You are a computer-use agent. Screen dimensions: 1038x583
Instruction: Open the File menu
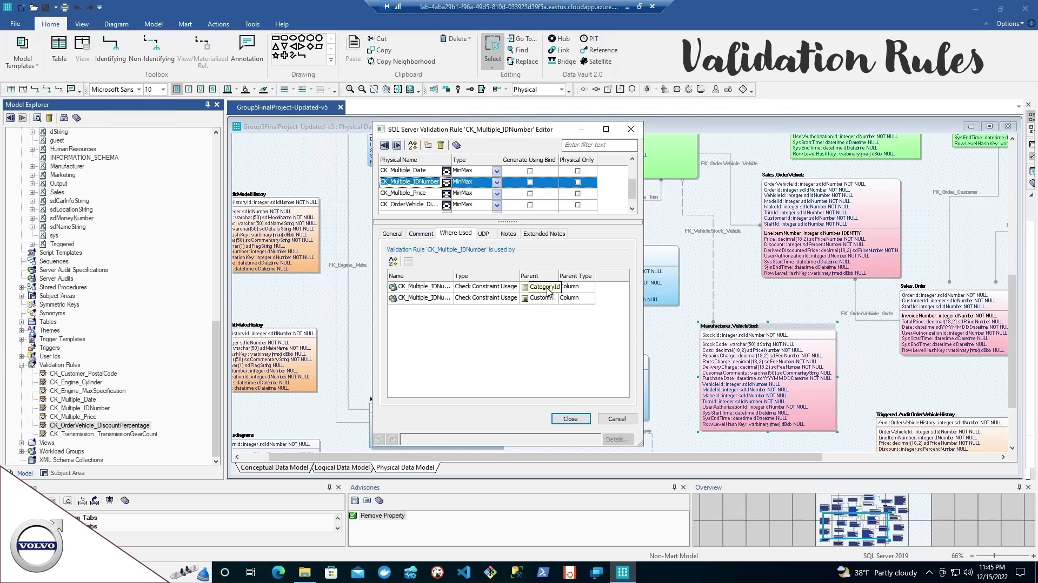[15, 24]
